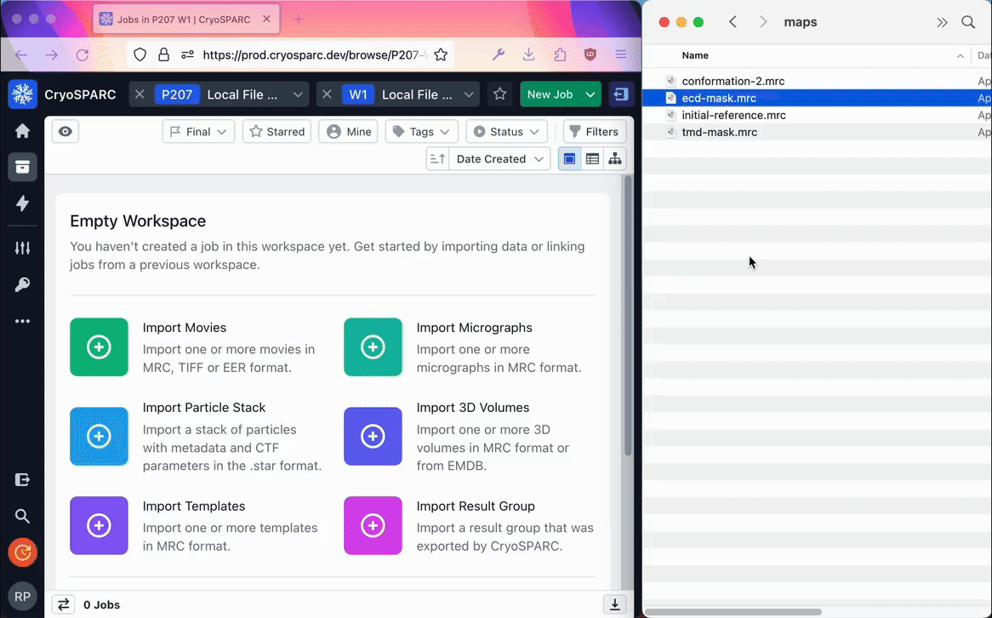Open the Import Particle Stack icon
The image size is (992, 618).
[x=99, y=437]
